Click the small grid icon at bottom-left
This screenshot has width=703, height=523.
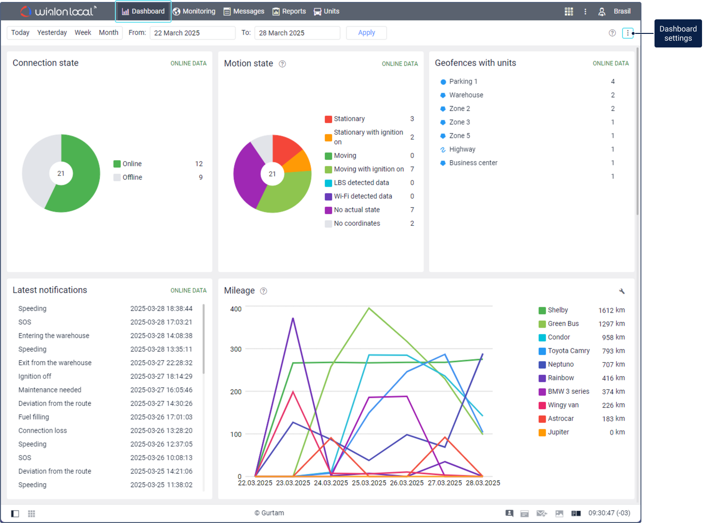point(32,513)
